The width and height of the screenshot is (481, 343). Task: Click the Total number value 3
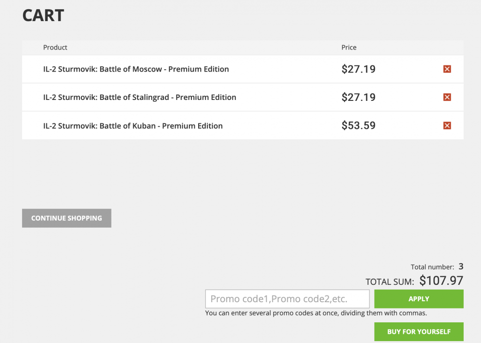(x=460, y=266)
